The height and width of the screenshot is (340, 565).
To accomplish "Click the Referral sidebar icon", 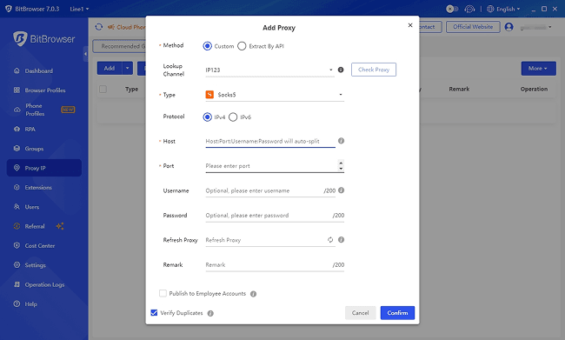I will point(17,226).
